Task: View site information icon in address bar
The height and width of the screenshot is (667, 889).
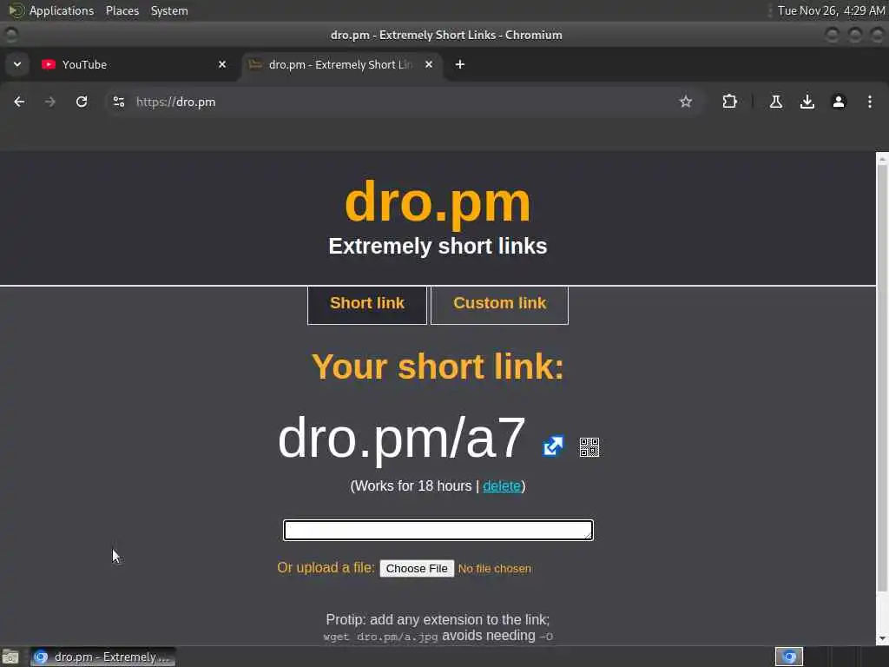Action: (118, 102)
